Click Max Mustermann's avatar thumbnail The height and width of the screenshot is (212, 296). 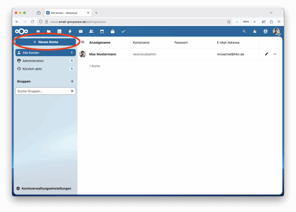pos(83,54)
